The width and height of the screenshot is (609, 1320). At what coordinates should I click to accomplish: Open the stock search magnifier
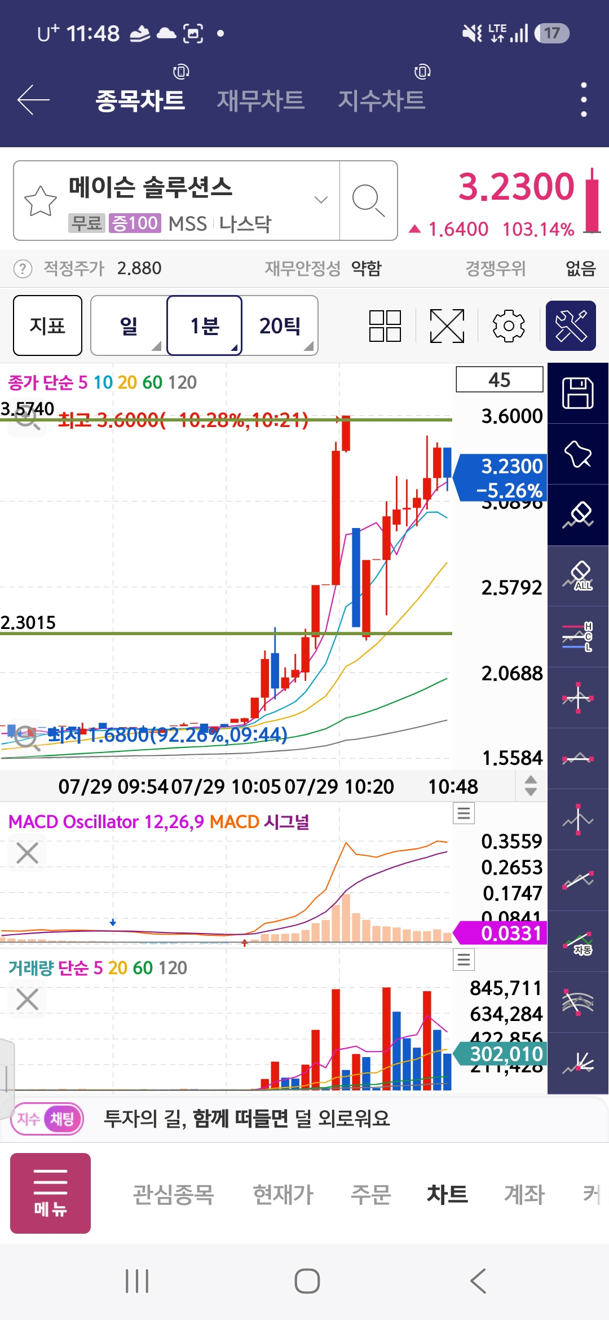pyautogui.click(x=368, y=201)
